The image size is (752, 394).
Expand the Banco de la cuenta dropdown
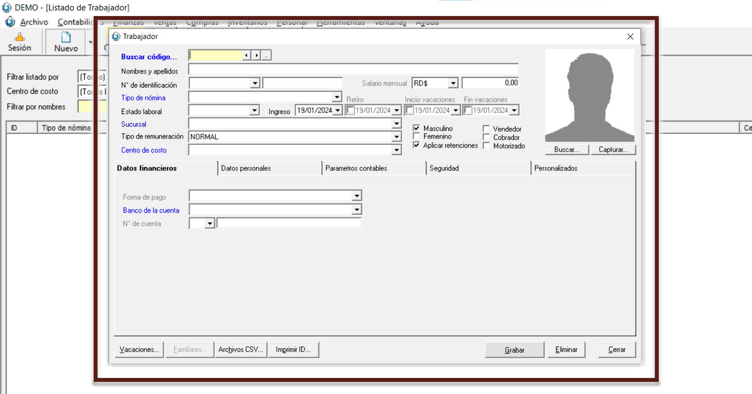point(356,210)
